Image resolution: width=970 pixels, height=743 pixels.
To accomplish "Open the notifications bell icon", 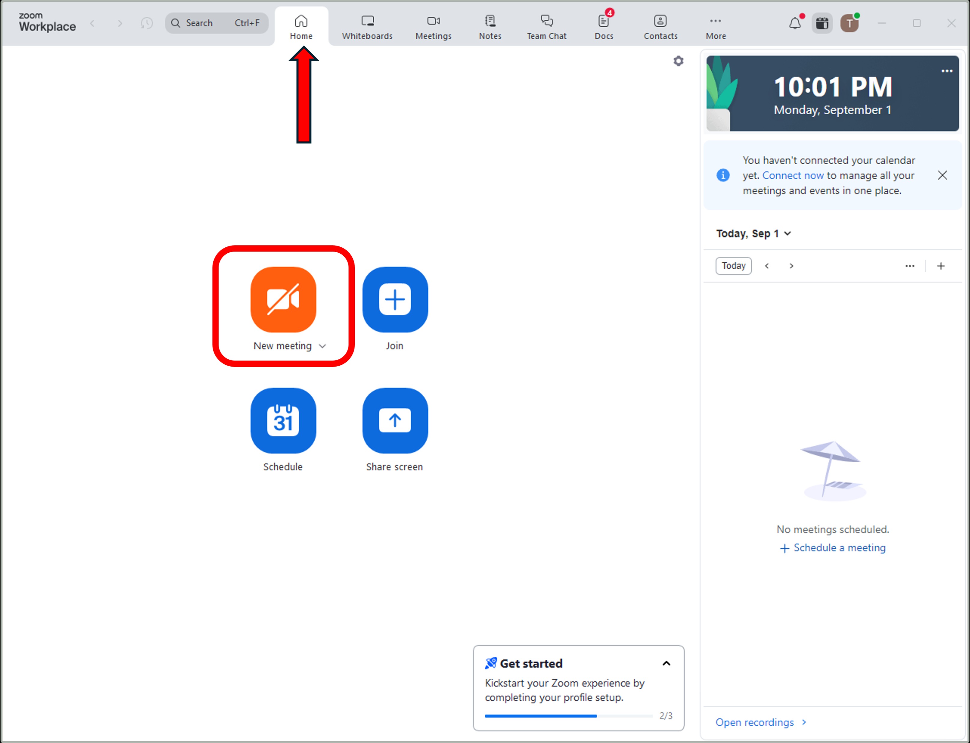I will coord(794,23).
